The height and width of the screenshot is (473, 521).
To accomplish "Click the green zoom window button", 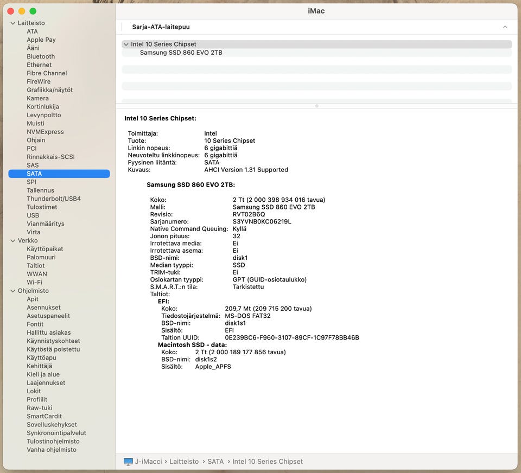I will point(33,11).
